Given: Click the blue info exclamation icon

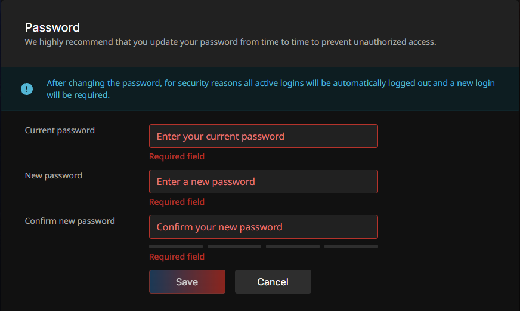Looking at the screenshot, I should point(27,89).
